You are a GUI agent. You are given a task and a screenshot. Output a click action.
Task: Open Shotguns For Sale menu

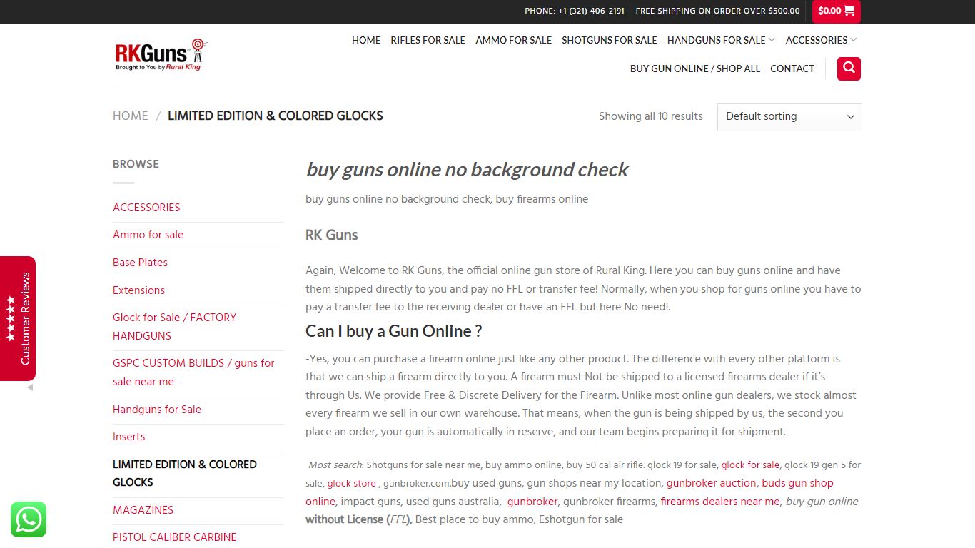[x=609, y=40]
